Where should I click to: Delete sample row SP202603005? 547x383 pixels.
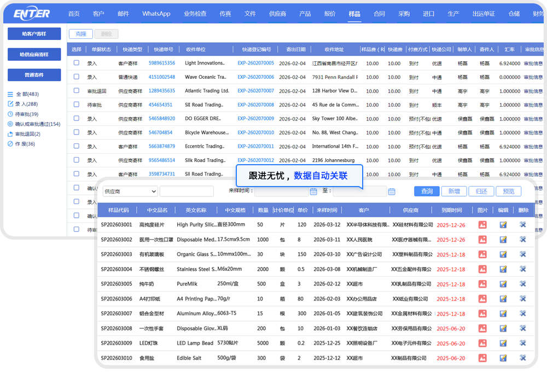(522, 284)
